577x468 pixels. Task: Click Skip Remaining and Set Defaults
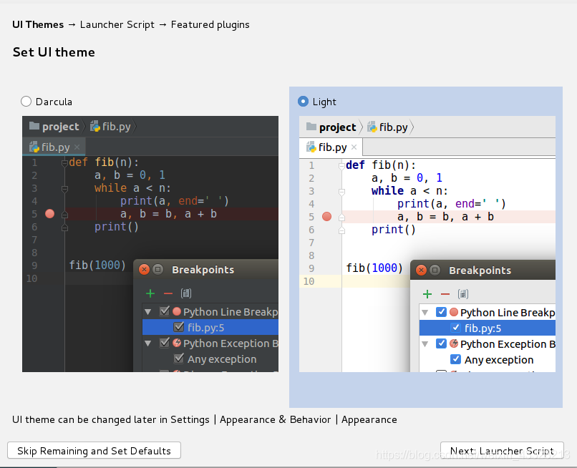(94, 450)
